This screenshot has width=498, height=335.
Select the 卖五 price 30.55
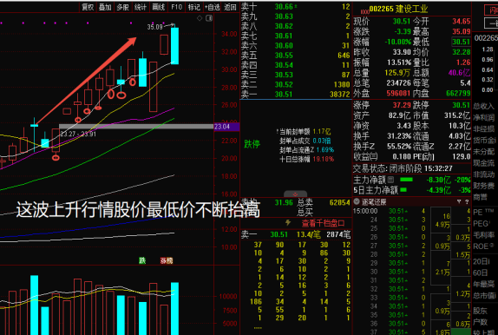pos(284,56)
